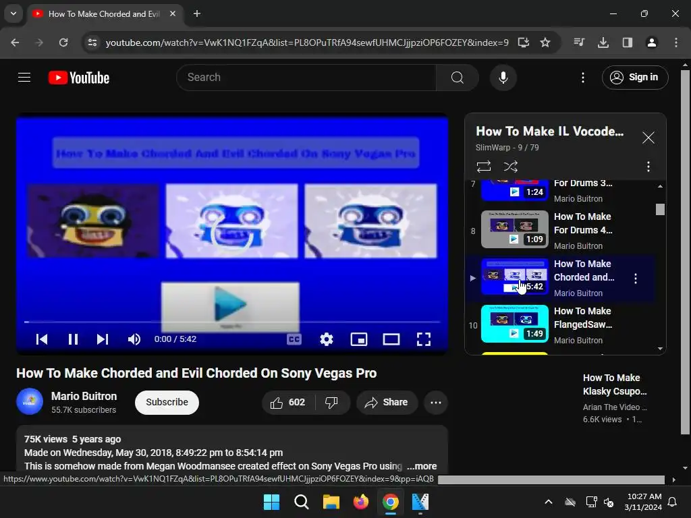Toggle Chrome side panel
This screenshot has width=691, height=518.
coord(627,42)
